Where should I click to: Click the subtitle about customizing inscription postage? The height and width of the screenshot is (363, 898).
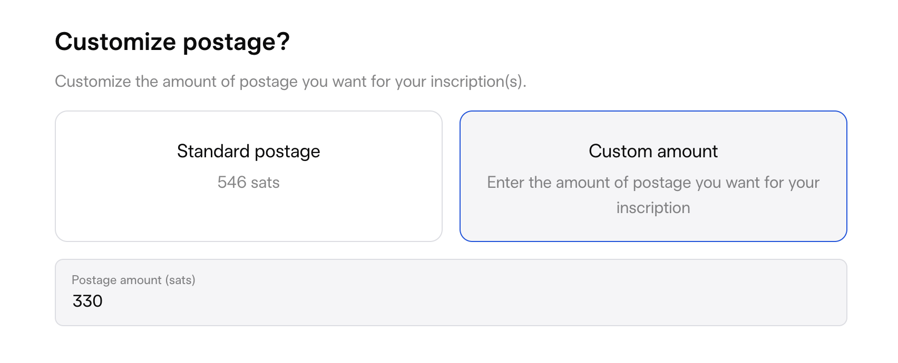[x=290, y=82]
